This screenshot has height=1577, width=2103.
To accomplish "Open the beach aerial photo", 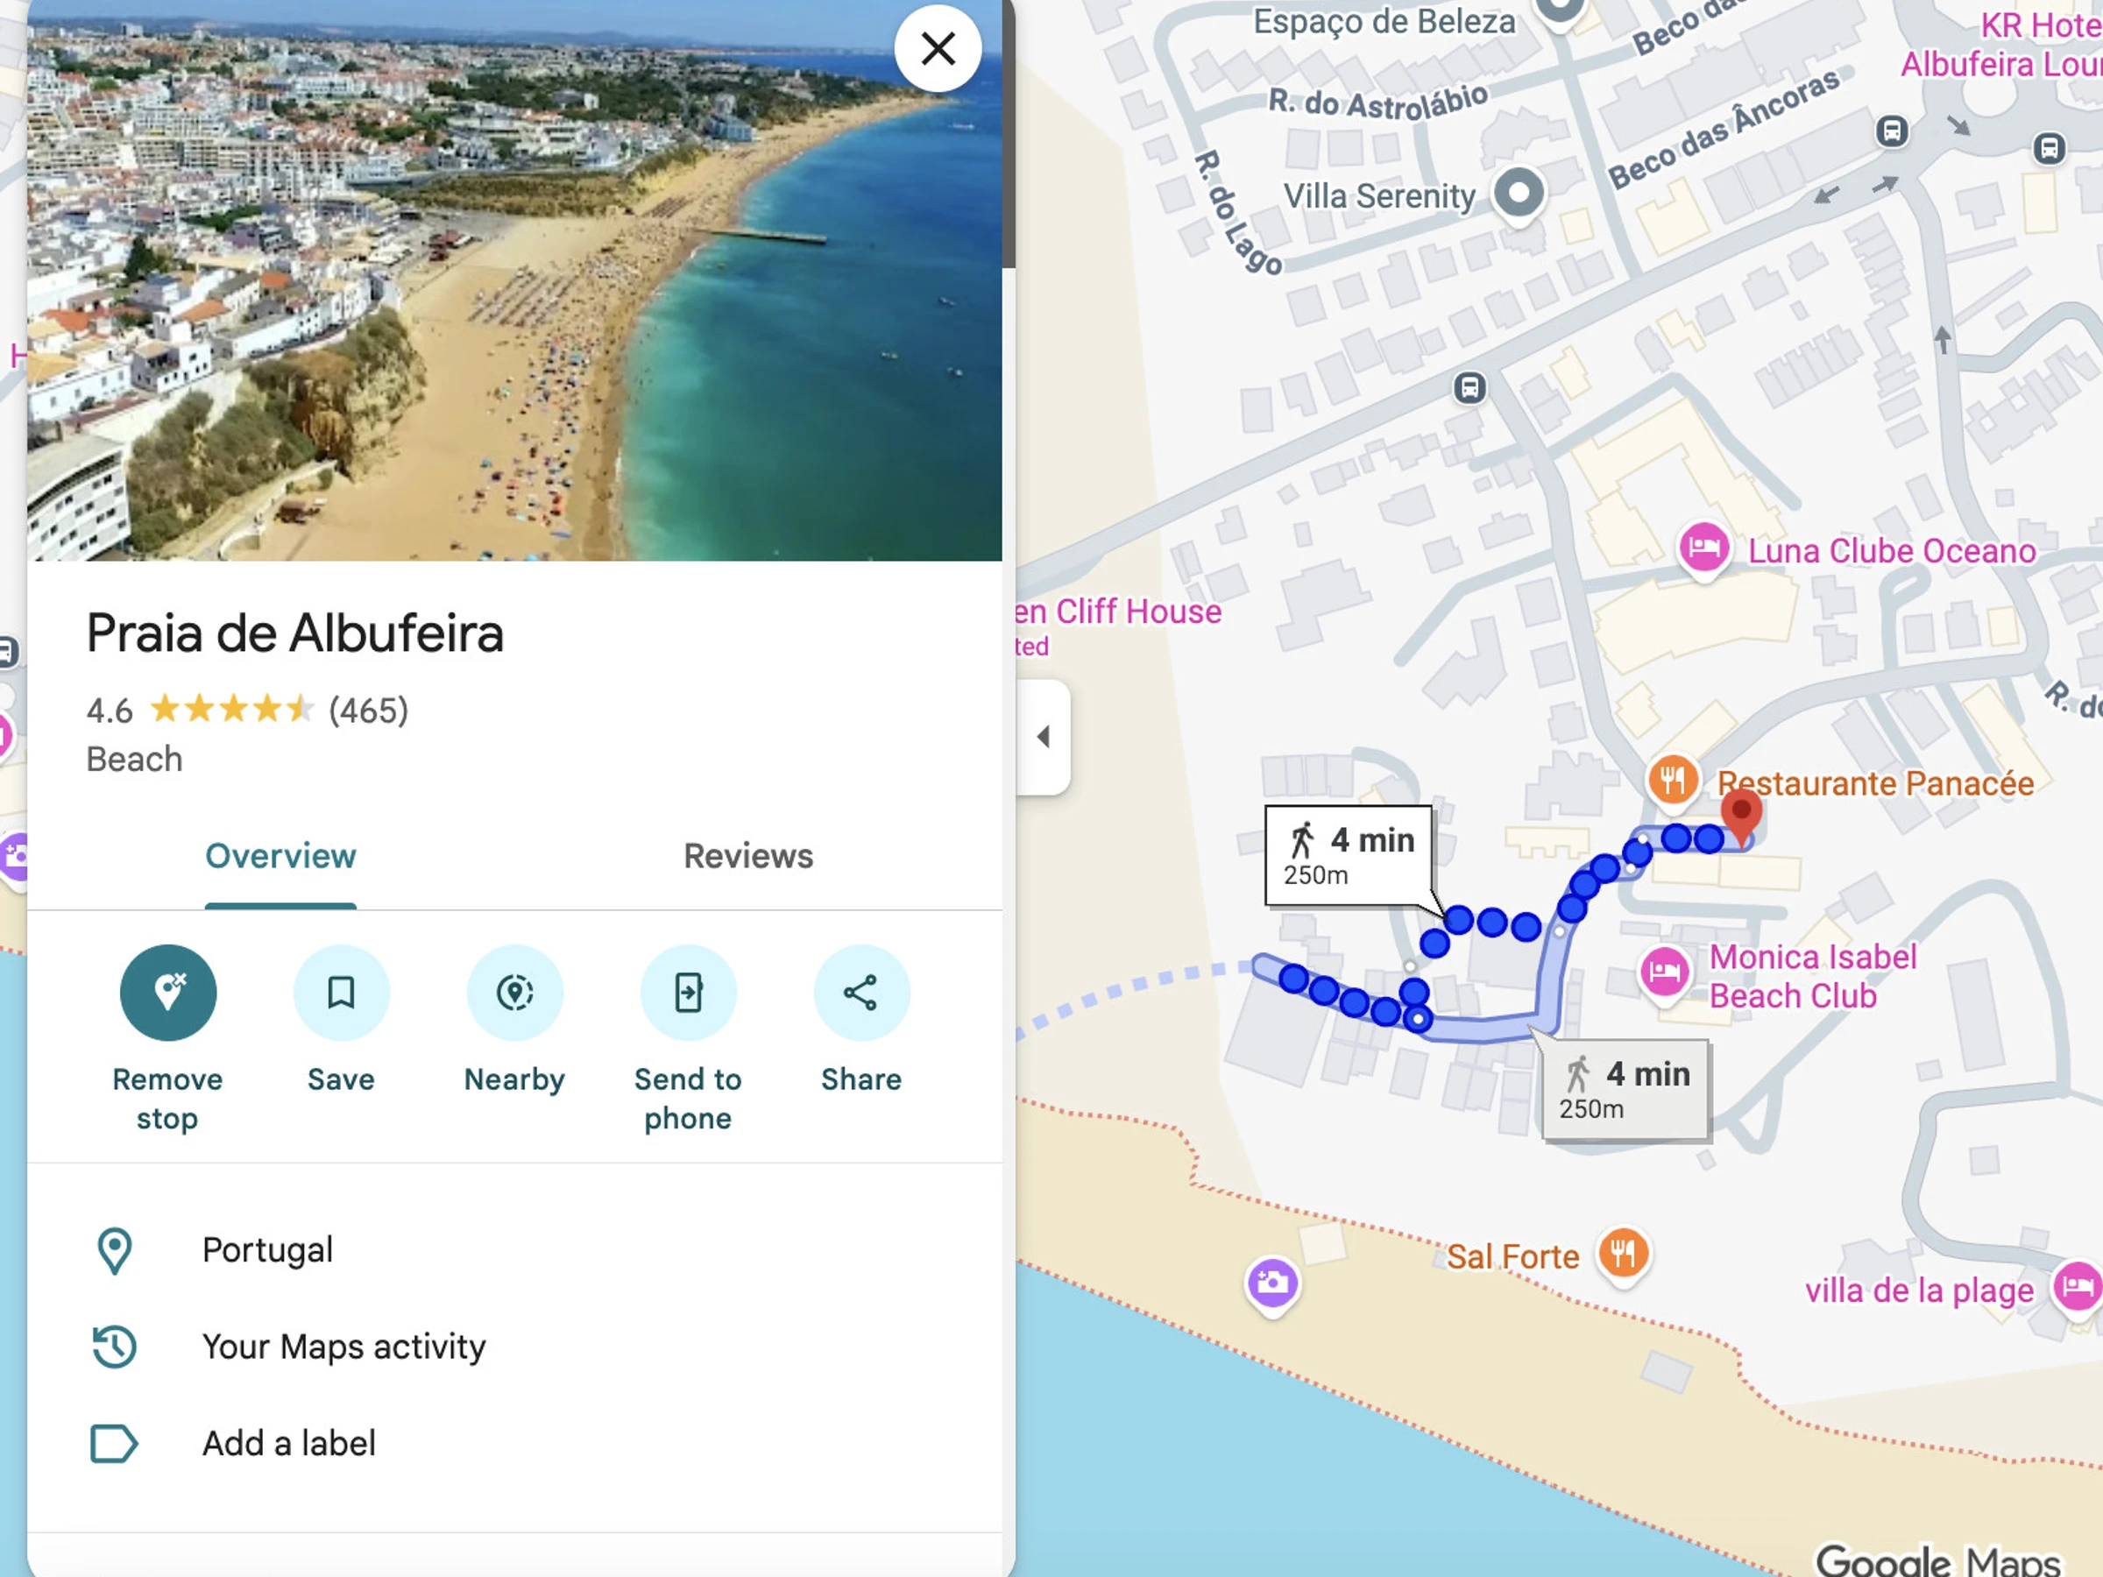I will coord(514,280).
